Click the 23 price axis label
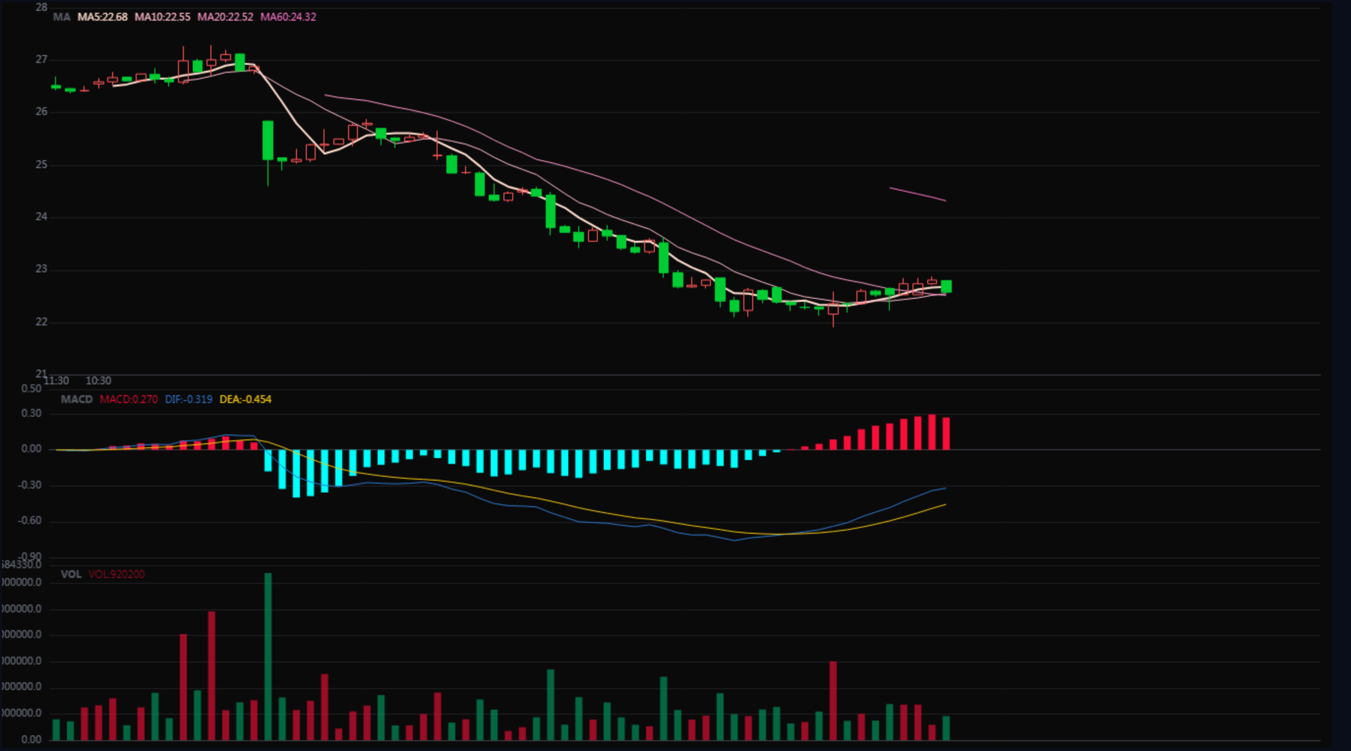Viewport: 1351px width, 751px height. (41, 269)
